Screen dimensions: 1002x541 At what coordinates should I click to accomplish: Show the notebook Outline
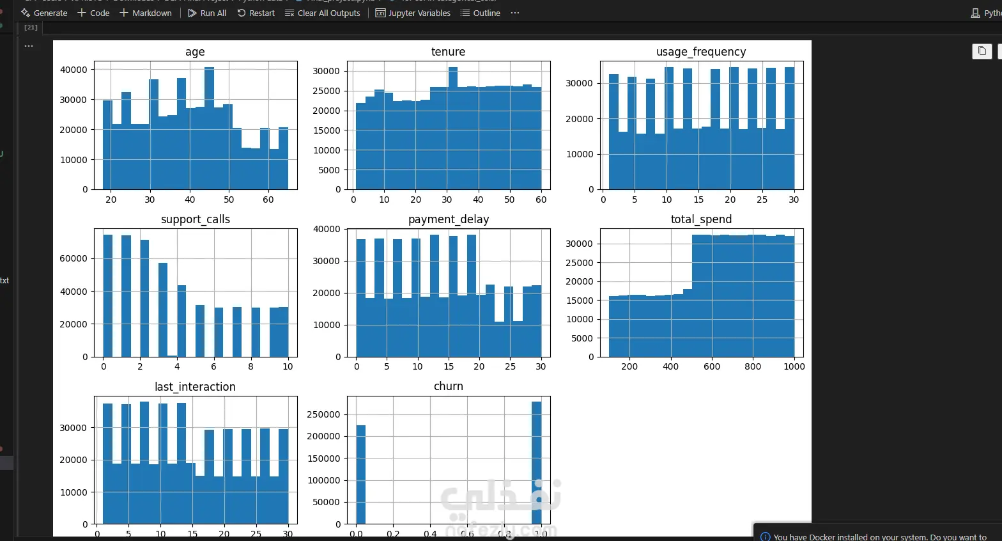(x=480, y=13)
